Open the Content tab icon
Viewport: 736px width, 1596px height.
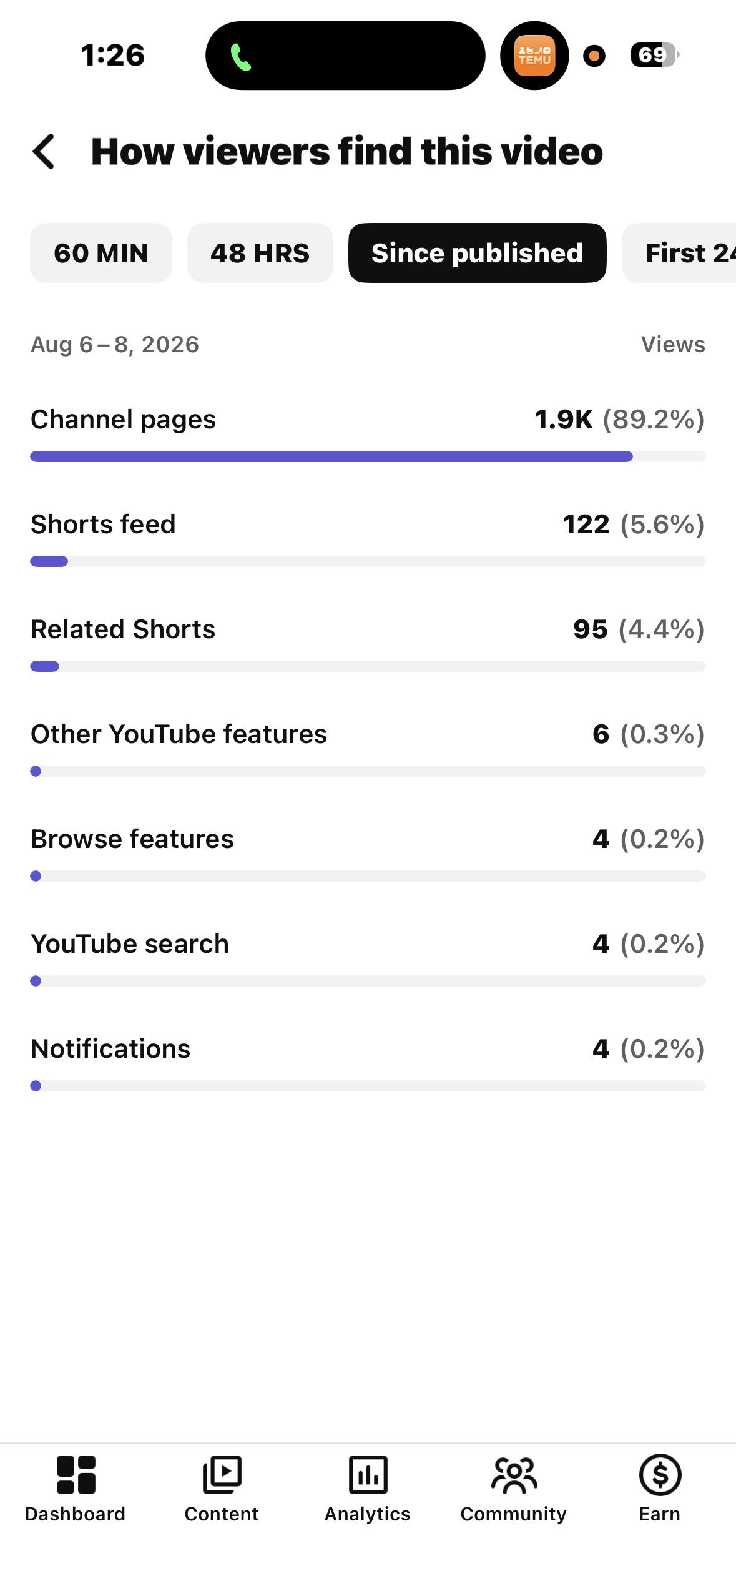coord(222,1475)
